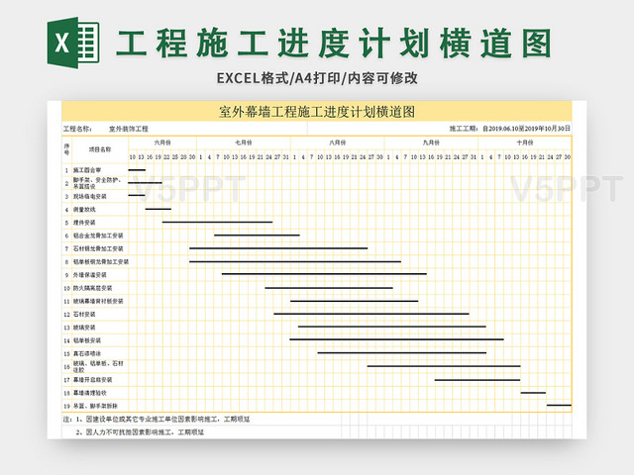Click the 工程名称 label
634x475 pixels.
coord(77,129)
